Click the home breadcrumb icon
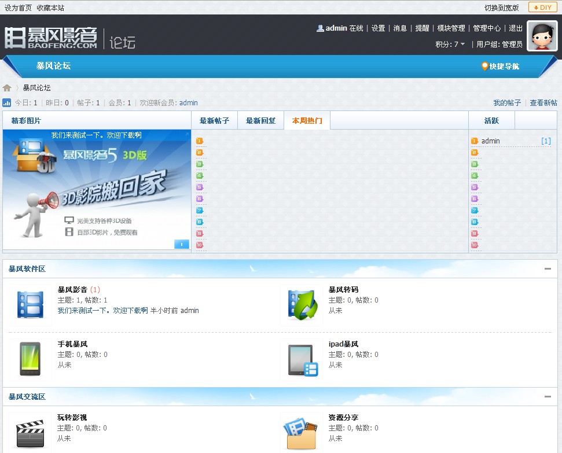The height and width of the screenshot is (453, 562). point(7,88)
